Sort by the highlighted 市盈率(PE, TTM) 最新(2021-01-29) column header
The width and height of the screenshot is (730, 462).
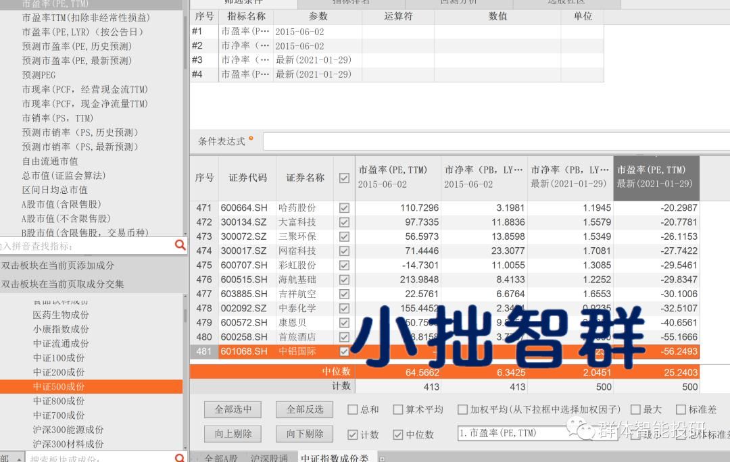(x=656, y=177)
